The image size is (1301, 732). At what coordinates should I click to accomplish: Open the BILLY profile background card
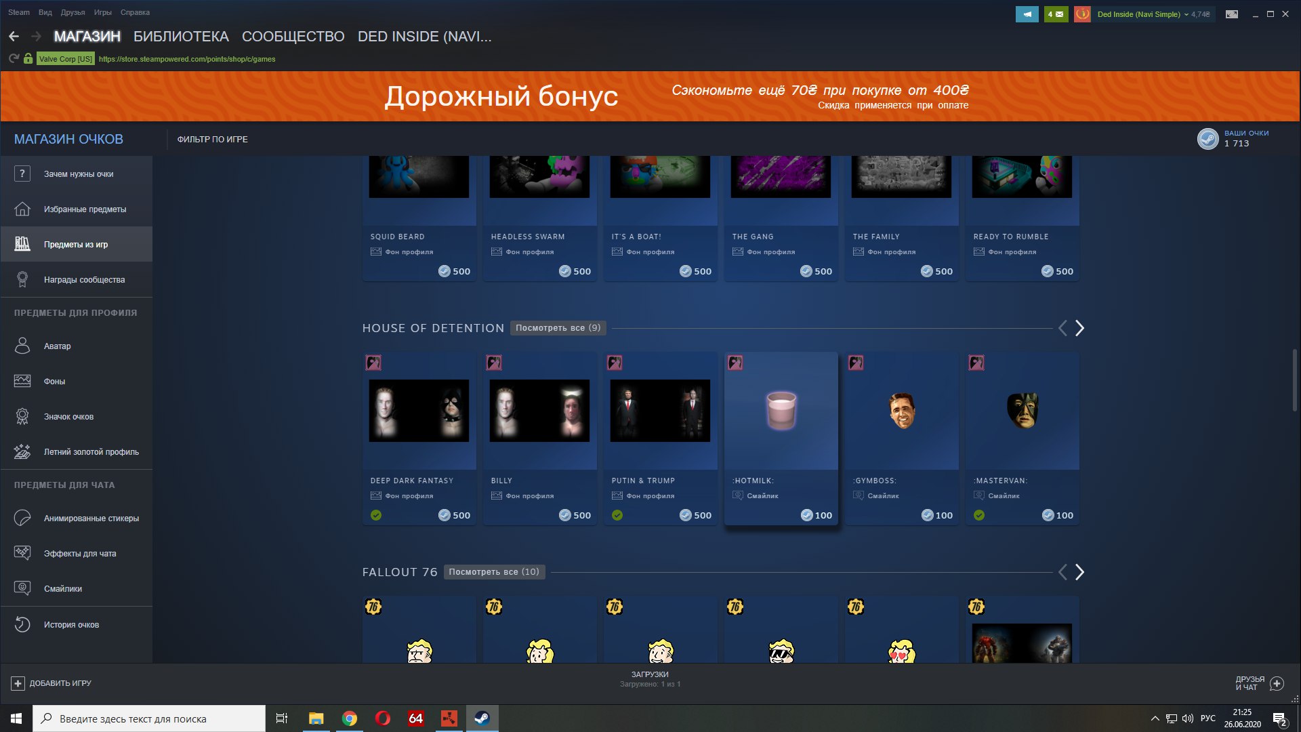[540, 438]
